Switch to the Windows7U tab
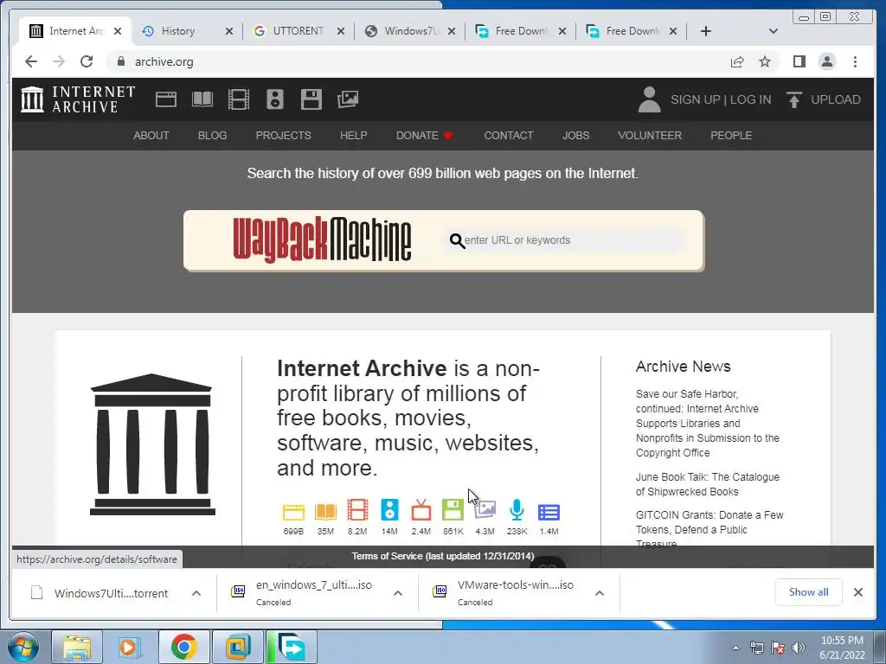The height and width of the screenshot is (664, 886). point(409,31)
